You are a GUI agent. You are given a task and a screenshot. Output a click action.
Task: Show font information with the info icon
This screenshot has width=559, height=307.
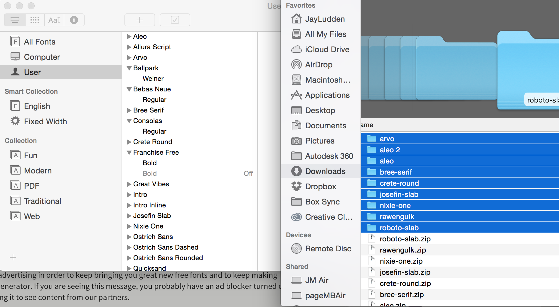[74, 20]
